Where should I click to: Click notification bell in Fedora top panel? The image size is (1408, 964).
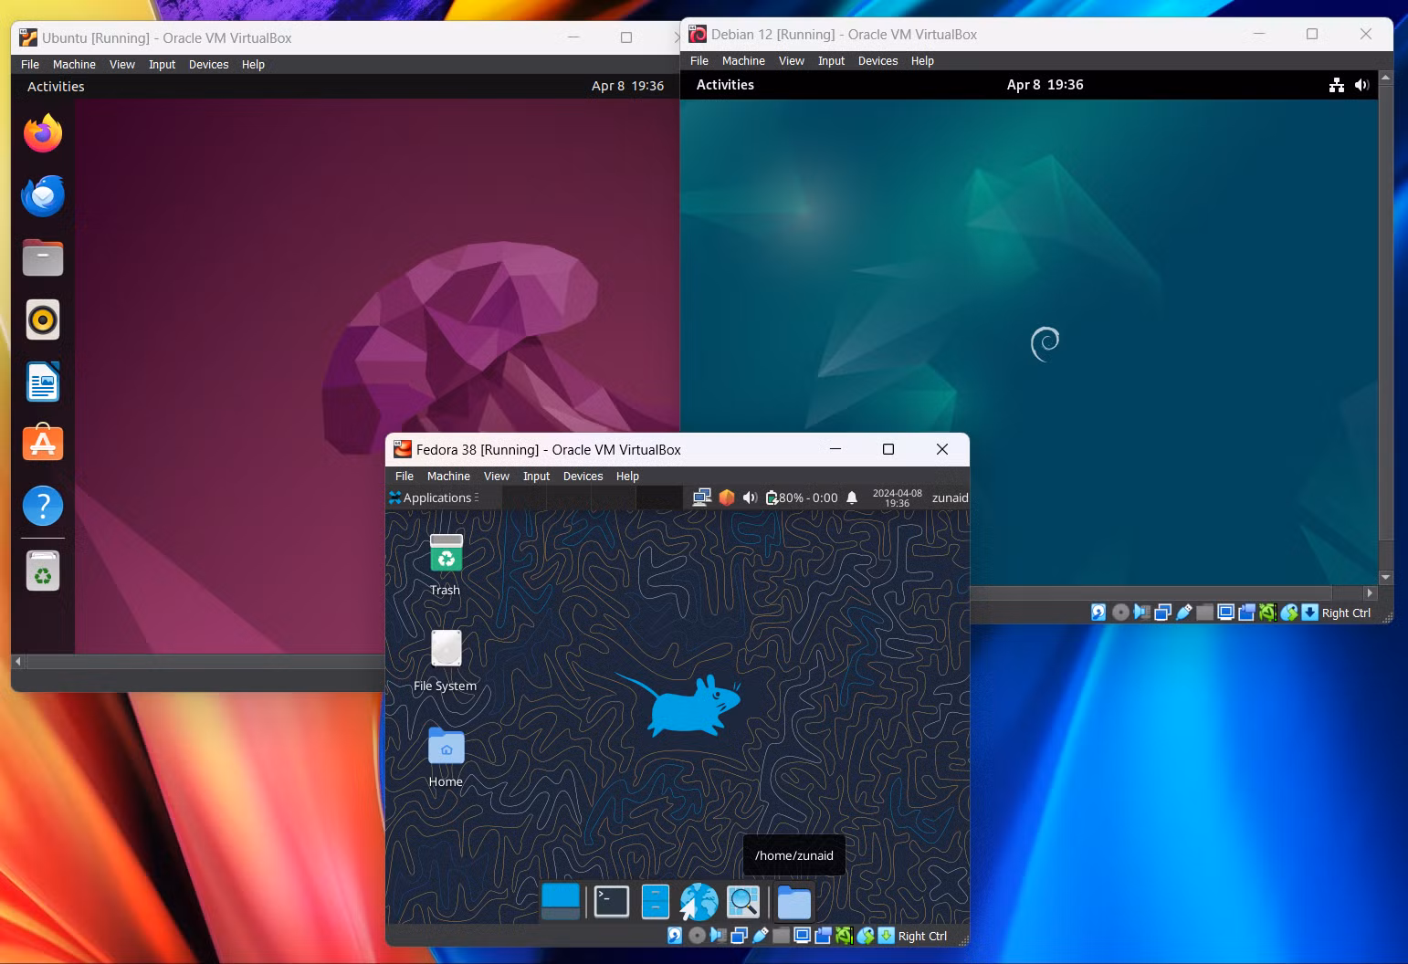click(852, 498)
